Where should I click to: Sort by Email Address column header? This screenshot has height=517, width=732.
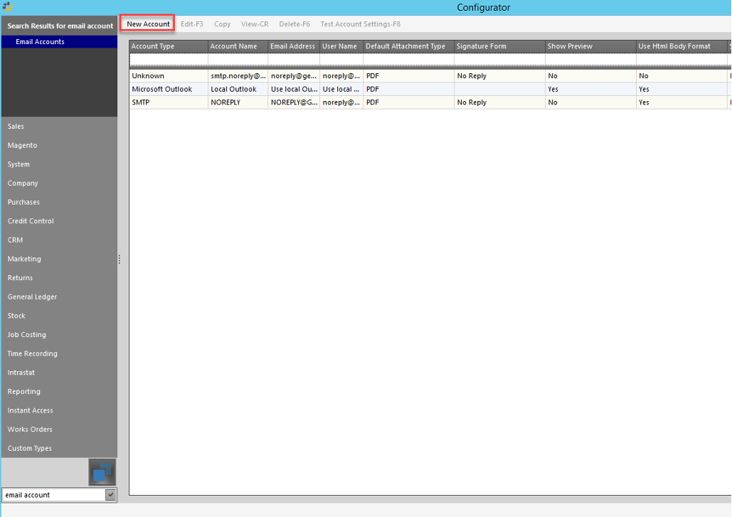coord(292,46)
